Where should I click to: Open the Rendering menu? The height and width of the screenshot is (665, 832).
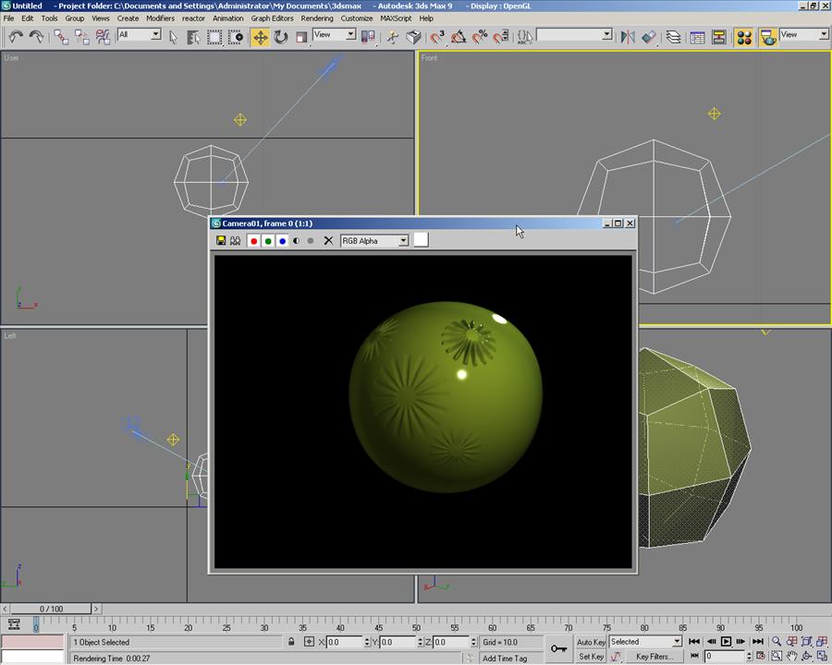tap(317, 18)
